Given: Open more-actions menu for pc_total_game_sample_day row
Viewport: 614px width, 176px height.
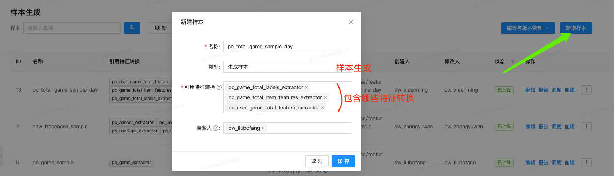Looking at the screenshot, I should 586,90.
